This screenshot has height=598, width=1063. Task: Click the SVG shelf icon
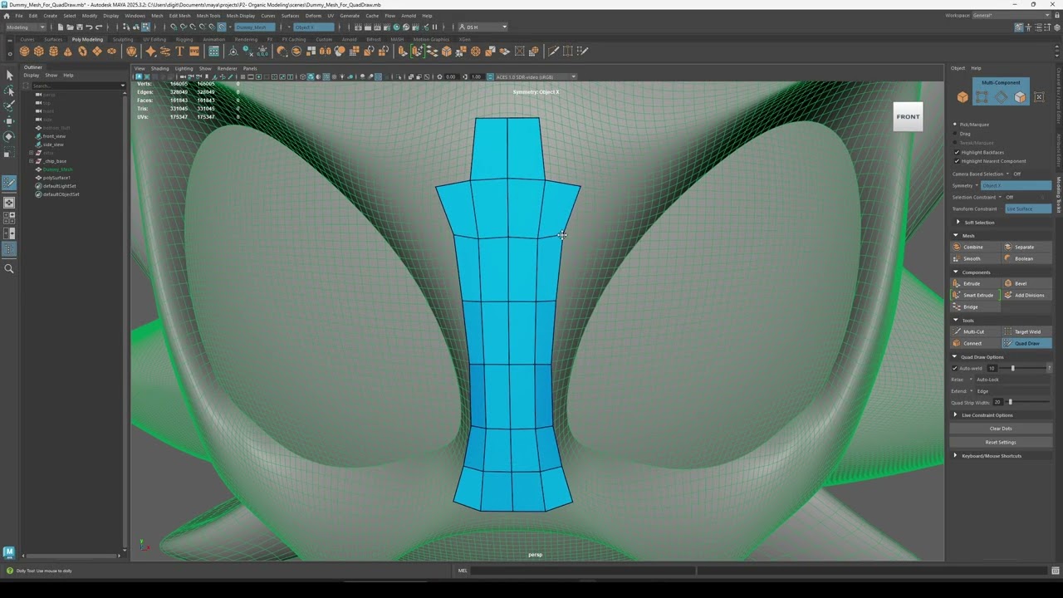(194, 51)
